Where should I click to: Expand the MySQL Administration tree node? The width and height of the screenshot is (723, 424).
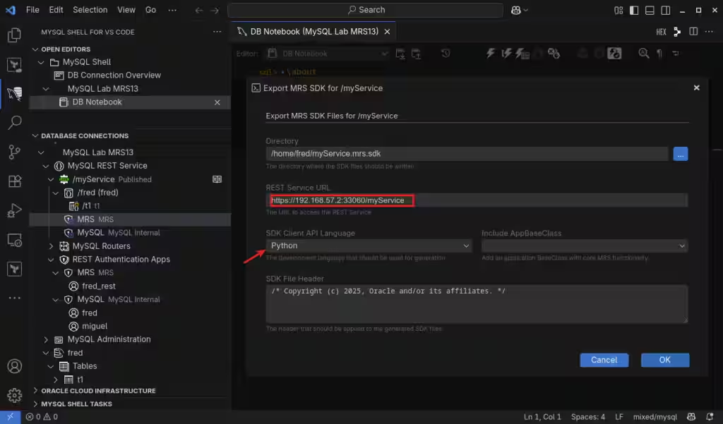pyautogui.click(x=46, y=339)
